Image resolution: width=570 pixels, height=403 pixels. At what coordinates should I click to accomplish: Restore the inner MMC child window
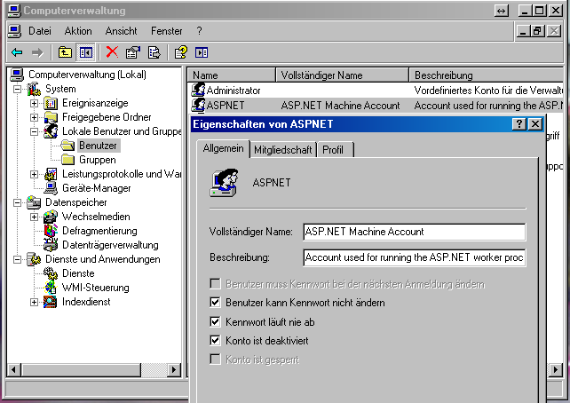538,31
